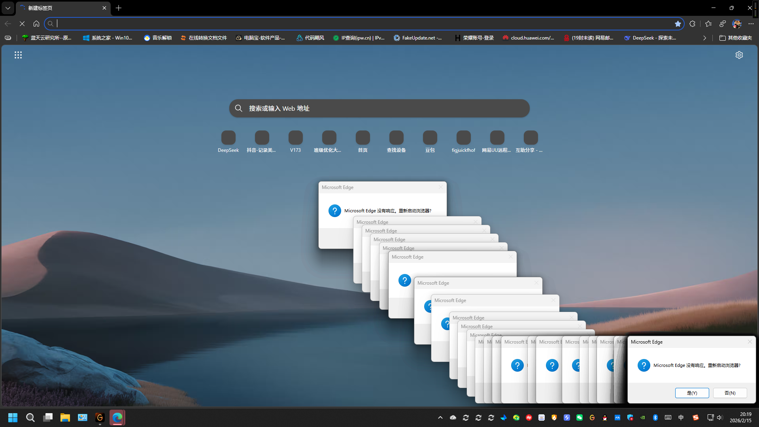Click the favorite star in address bar
This screenshot has width=759, height=427.
pos(678,24)
